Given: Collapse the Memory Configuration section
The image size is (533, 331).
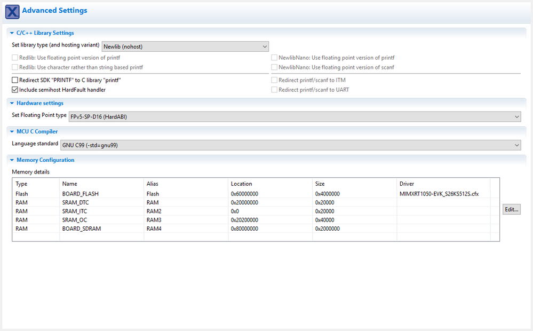Looking at the screenshot, I should click(12, 160).
